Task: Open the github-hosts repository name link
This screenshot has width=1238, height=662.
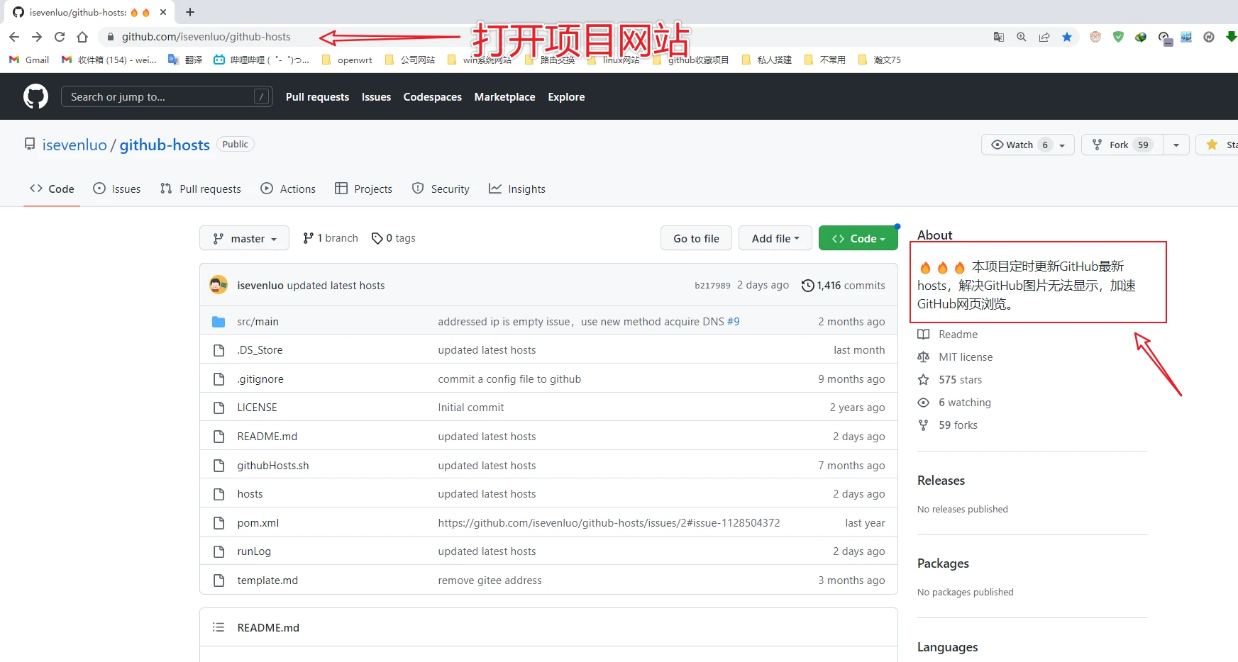Action: pyautogui.click(x=165, y=145)
